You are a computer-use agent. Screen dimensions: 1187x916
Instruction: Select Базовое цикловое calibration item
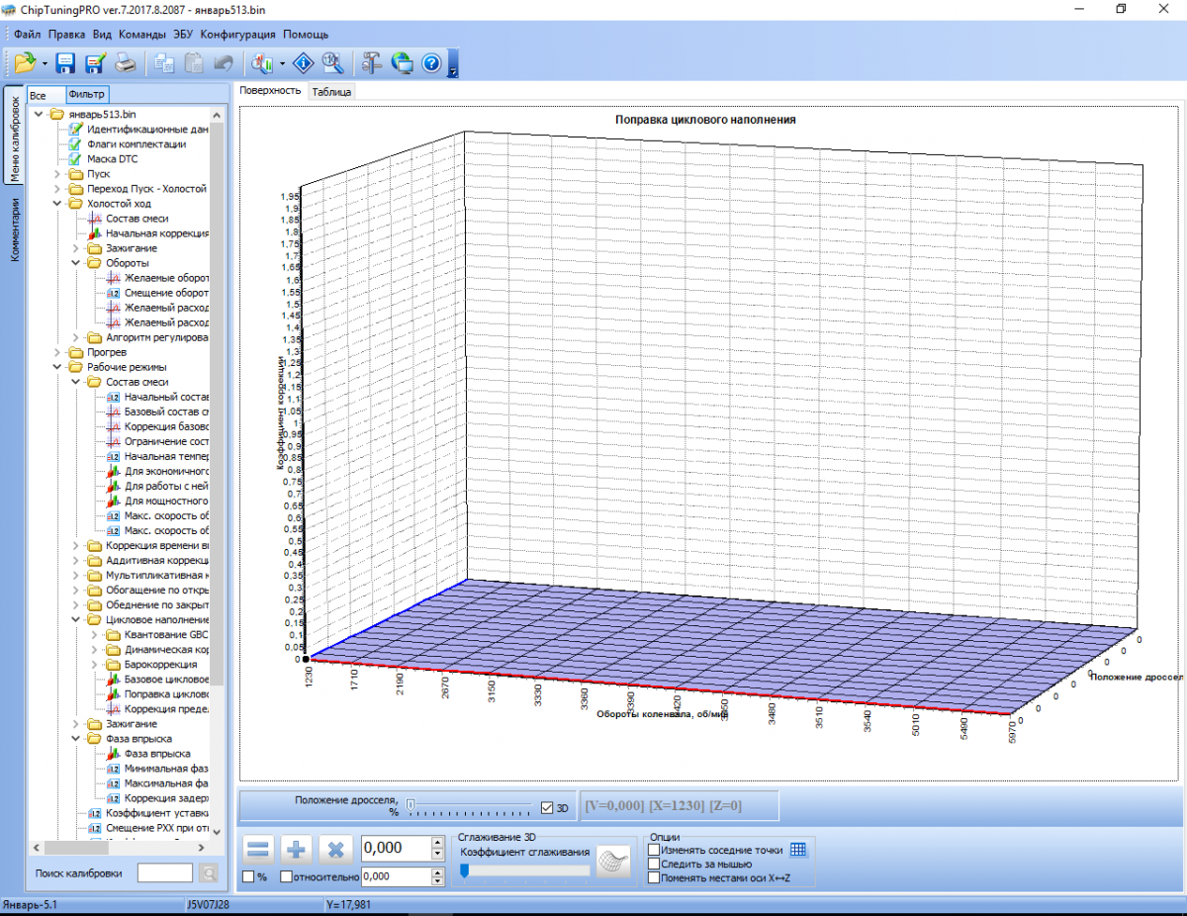[x=166, y=680]
